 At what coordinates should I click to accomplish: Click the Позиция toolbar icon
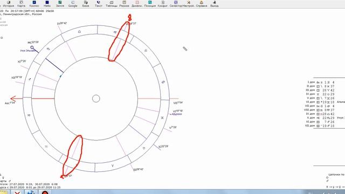pyautogui.click(x=150, y=4)
